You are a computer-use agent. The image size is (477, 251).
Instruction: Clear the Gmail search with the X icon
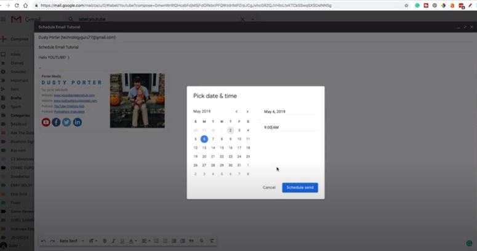coord(243,19)
